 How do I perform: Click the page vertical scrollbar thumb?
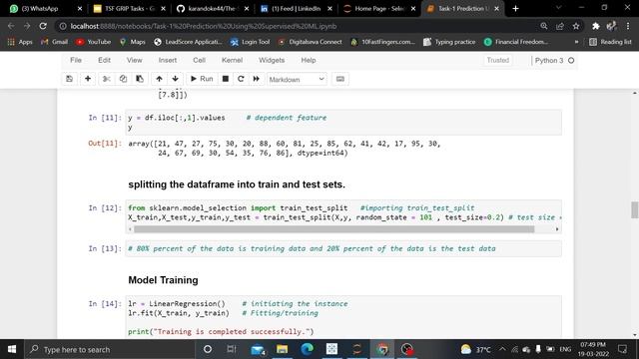[635, 210]
